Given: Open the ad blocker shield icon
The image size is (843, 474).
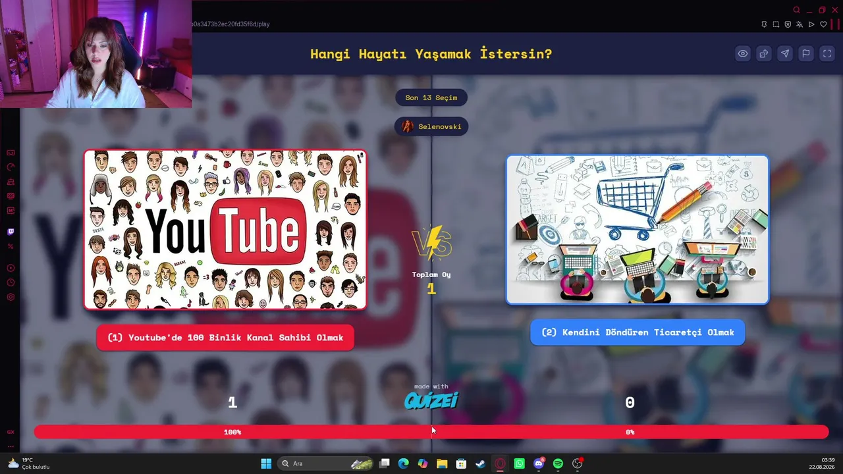Looking at the screenshot, I should pos(788,24).
